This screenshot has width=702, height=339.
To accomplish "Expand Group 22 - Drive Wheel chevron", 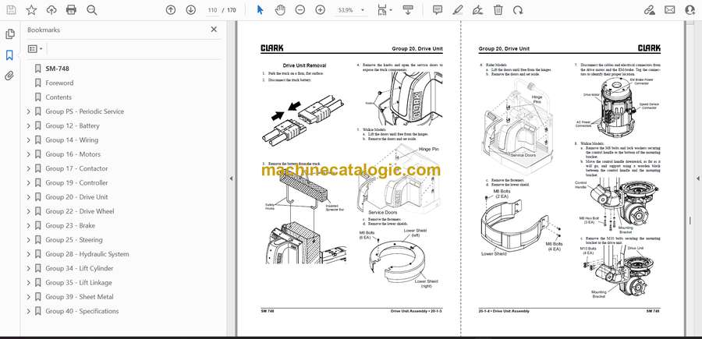I will 29,211.
